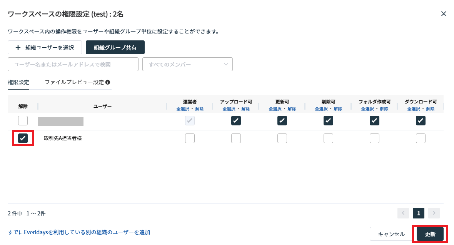
Task: Open the すべてのメンバー dropdown
Action: coord(187,64)
